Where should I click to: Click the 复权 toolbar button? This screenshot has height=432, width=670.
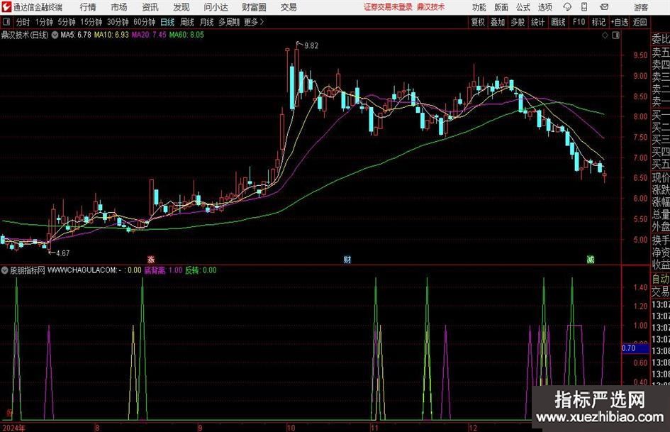coord(478,22)
